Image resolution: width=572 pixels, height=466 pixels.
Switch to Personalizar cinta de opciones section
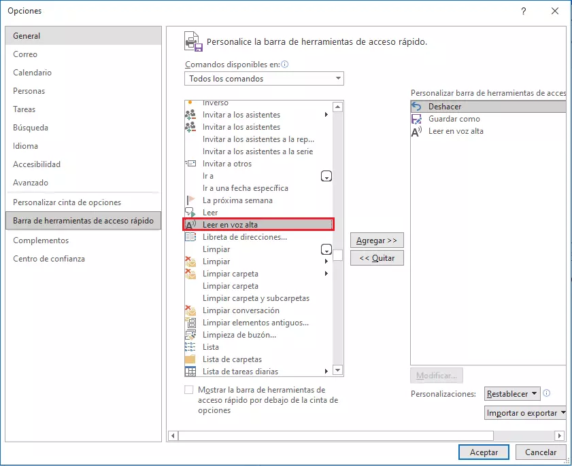[x=67, y=202]
